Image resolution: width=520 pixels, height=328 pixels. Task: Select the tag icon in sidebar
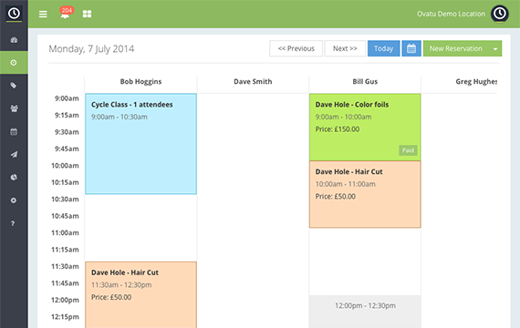point(14,86)
